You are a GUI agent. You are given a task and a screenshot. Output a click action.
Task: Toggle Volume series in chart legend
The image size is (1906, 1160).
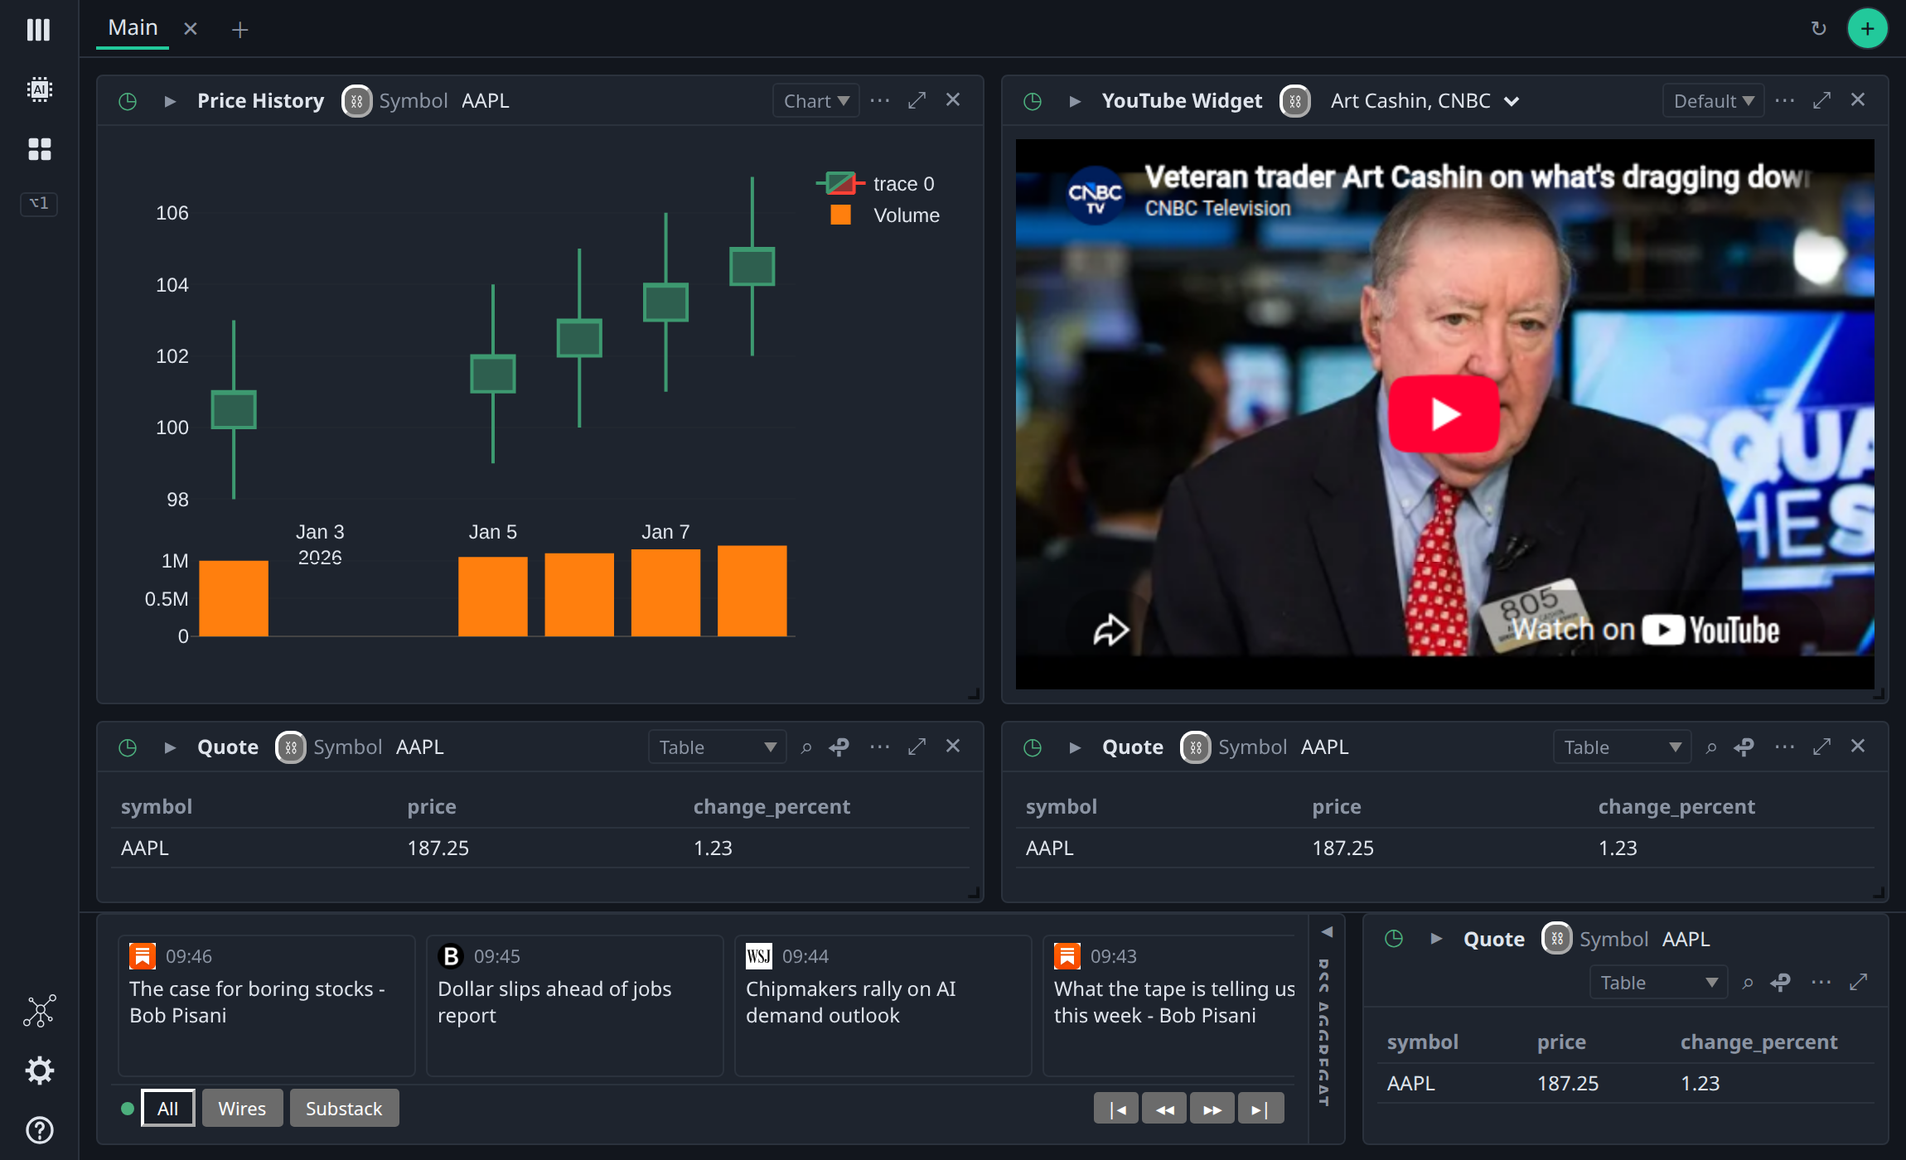885,215
